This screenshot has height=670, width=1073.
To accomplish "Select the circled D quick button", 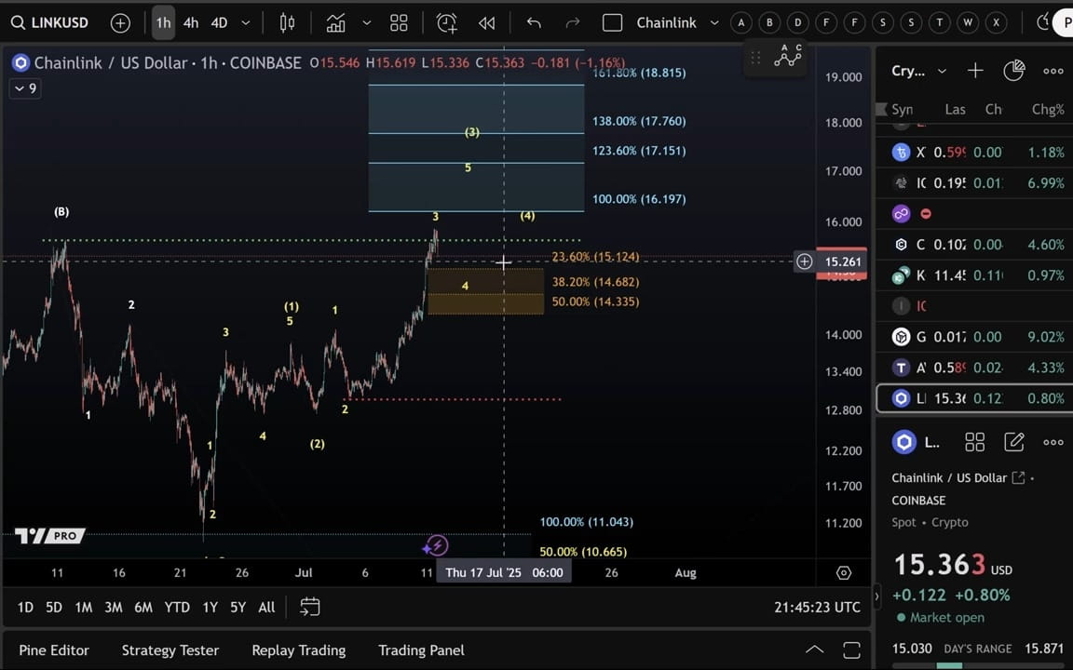I will pos(798,22).
